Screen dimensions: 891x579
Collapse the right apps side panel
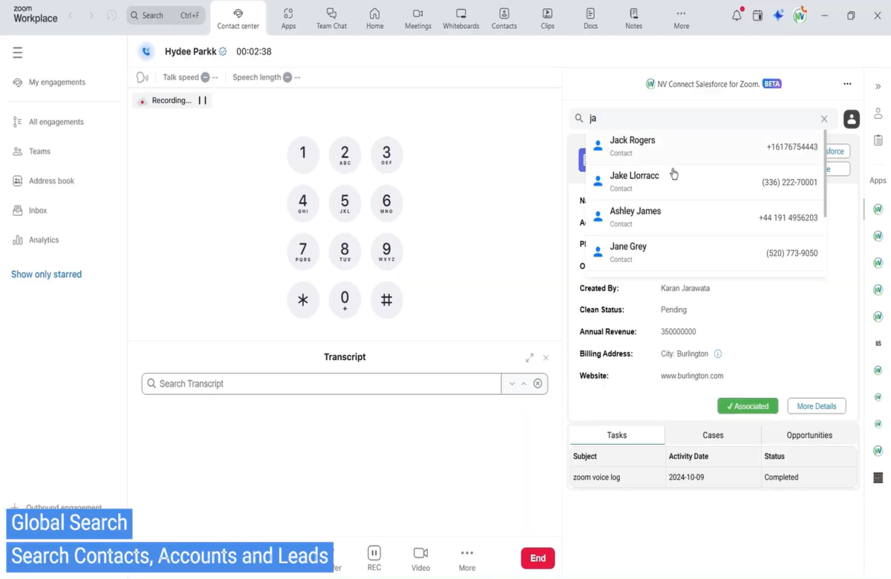click(878, 86)
